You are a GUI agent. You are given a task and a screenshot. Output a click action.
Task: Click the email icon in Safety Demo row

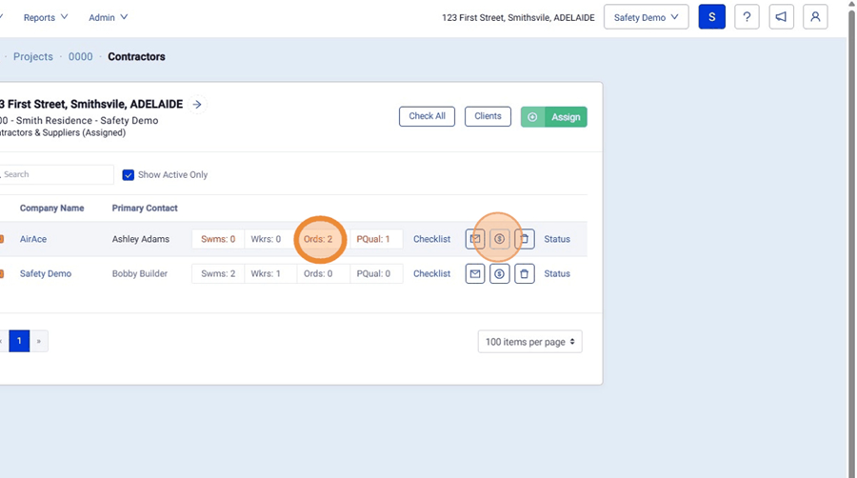[475, 274]
